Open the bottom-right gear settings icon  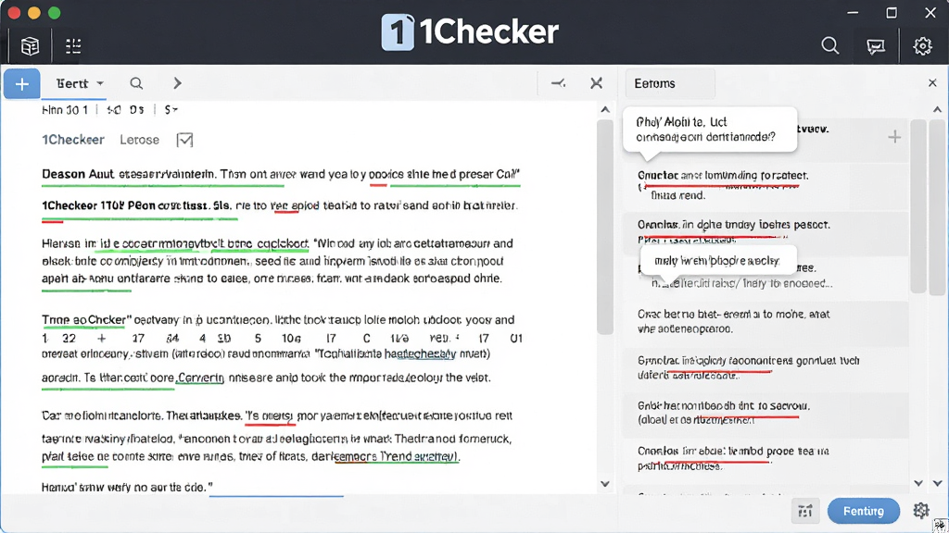tap(921, 511)
